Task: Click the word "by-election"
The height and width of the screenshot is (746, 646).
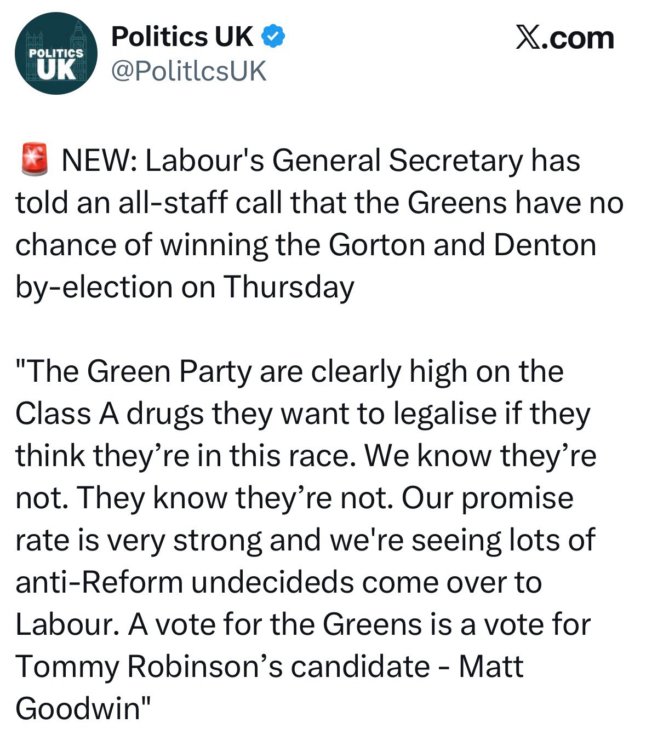Action: (x=94, y=287)
